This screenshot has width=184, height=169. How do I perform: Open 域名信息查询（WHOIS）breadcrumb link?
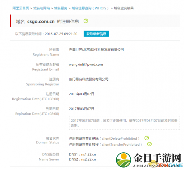(90, 8)
